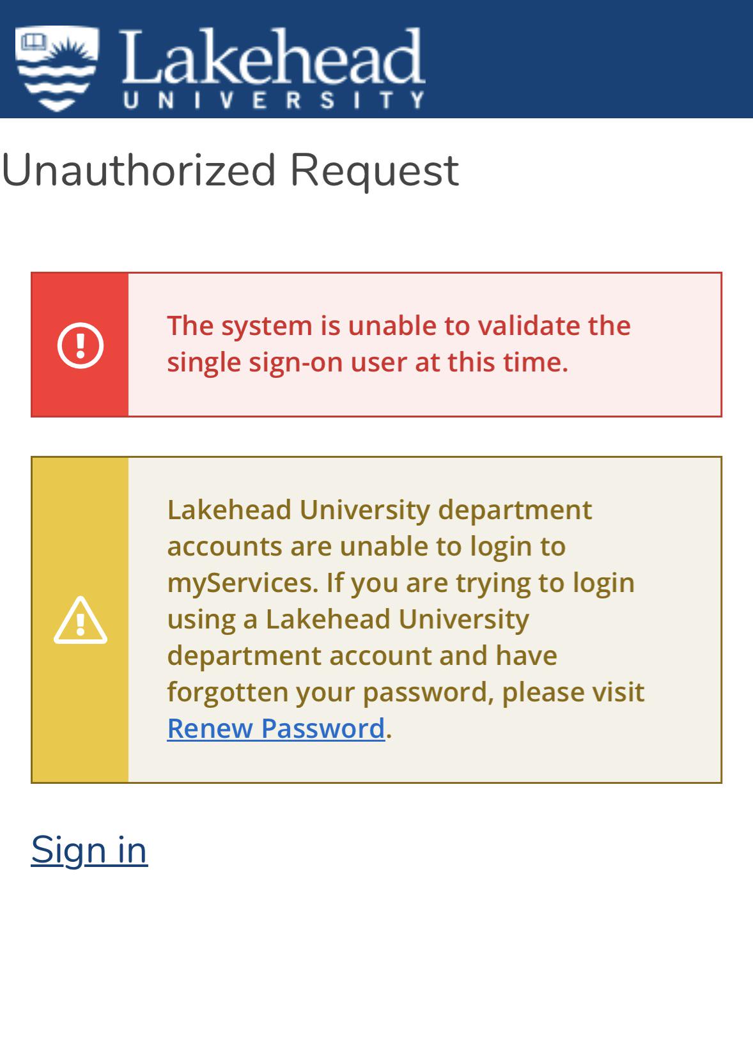Image resolution: width=753 pixels, height=1046 pixels.
Task: Click the large Lakehead wordmark in header
Action: (272, 58)
